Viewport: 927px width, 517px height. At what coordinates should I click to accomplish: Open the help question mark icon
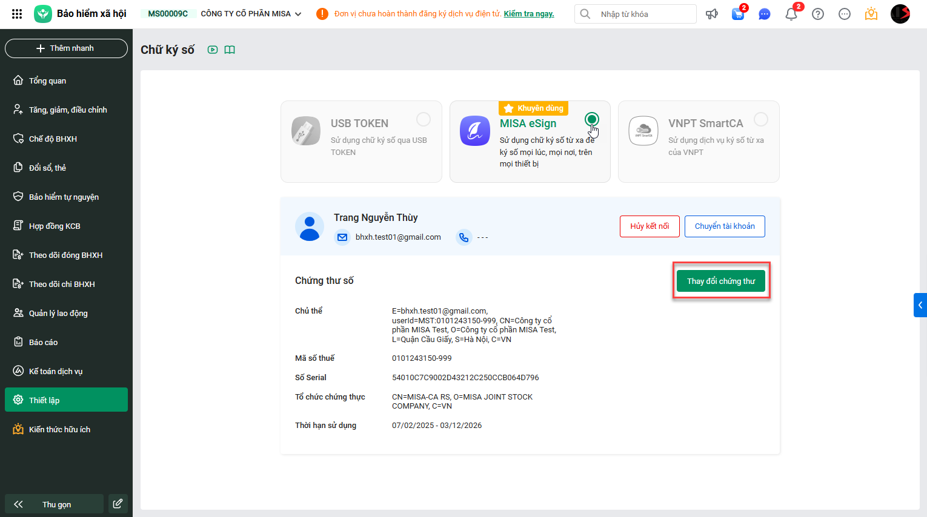pyautogui.click(x=818, y=14)
